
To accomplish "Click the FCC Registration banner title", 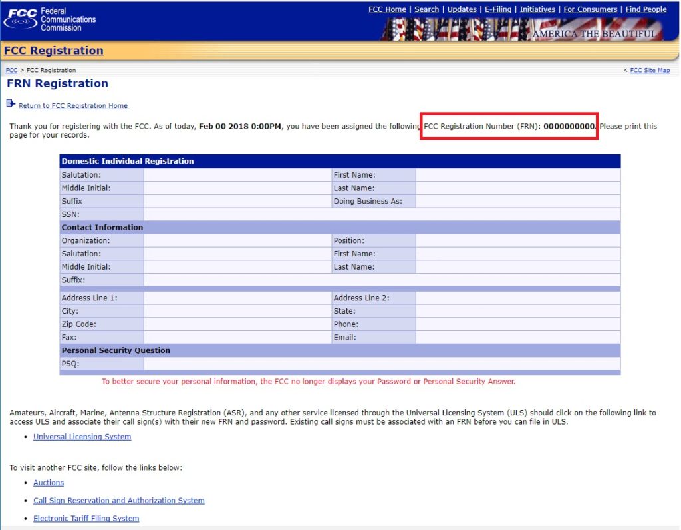I will pos(54,51).
